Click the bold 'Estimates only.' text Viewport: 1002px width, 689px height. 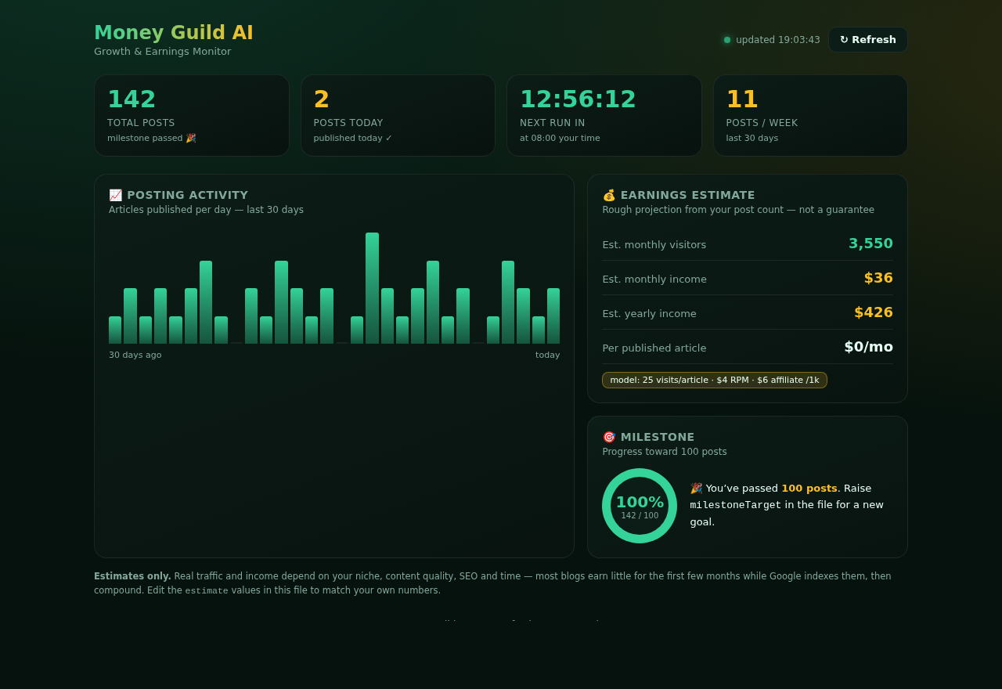(x=132, y=576)
